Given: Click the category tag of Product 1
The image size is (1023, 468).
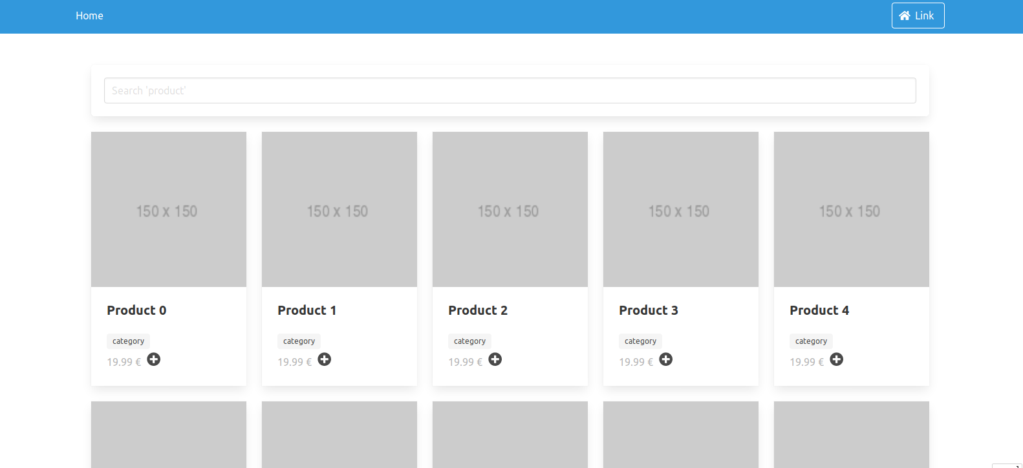Looking at the screenshot, I should 299,341.
